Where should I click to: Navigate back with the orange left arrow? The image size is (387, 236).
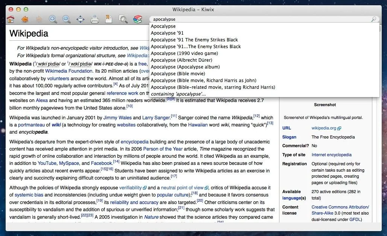25,19
